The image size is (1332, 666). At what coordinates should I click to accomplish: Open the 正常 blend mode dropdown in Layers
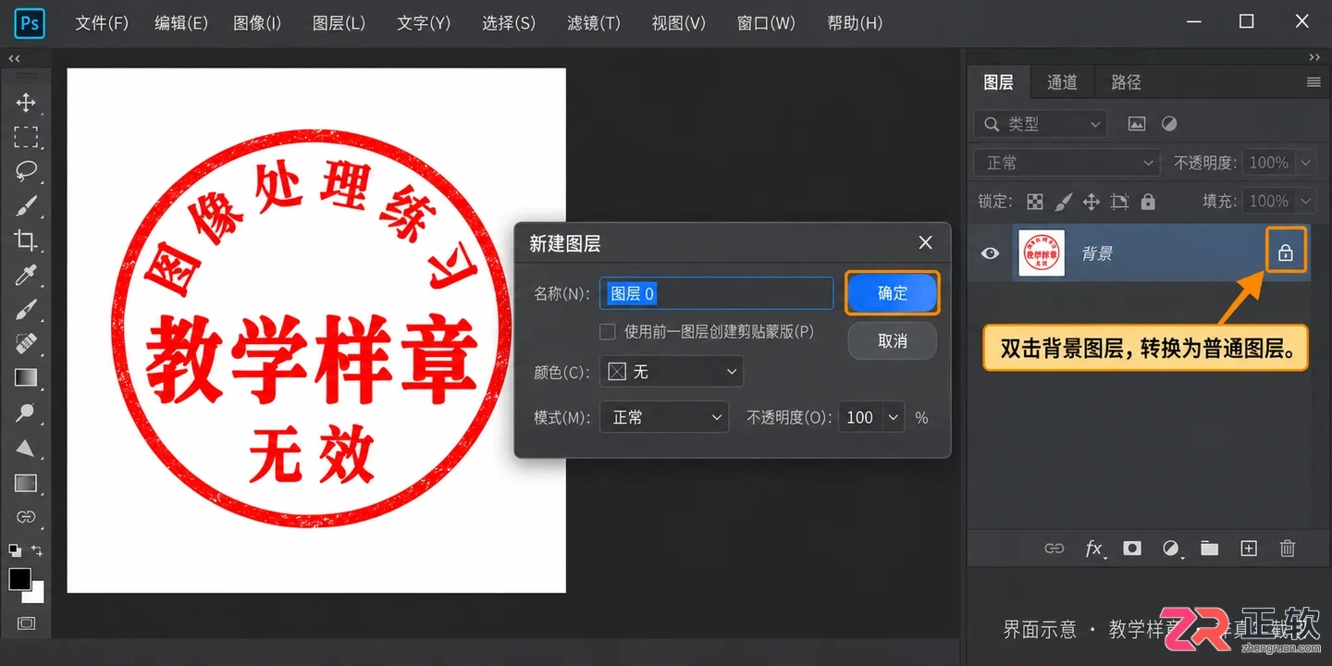coord(1067,163)
